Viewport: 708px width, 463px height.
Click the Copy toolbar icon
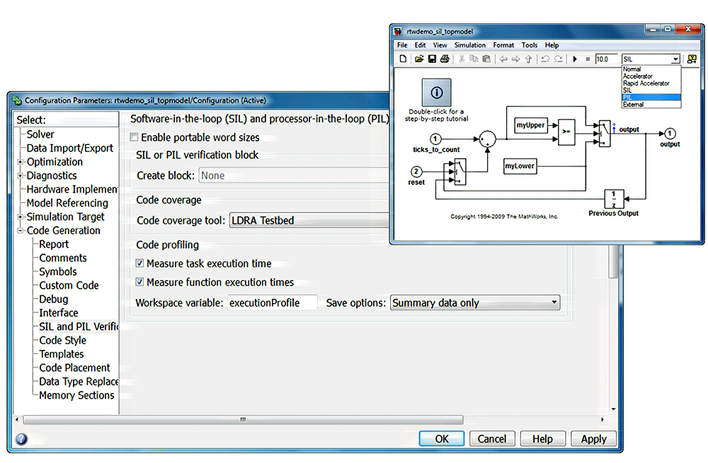(x=474, y=59)
